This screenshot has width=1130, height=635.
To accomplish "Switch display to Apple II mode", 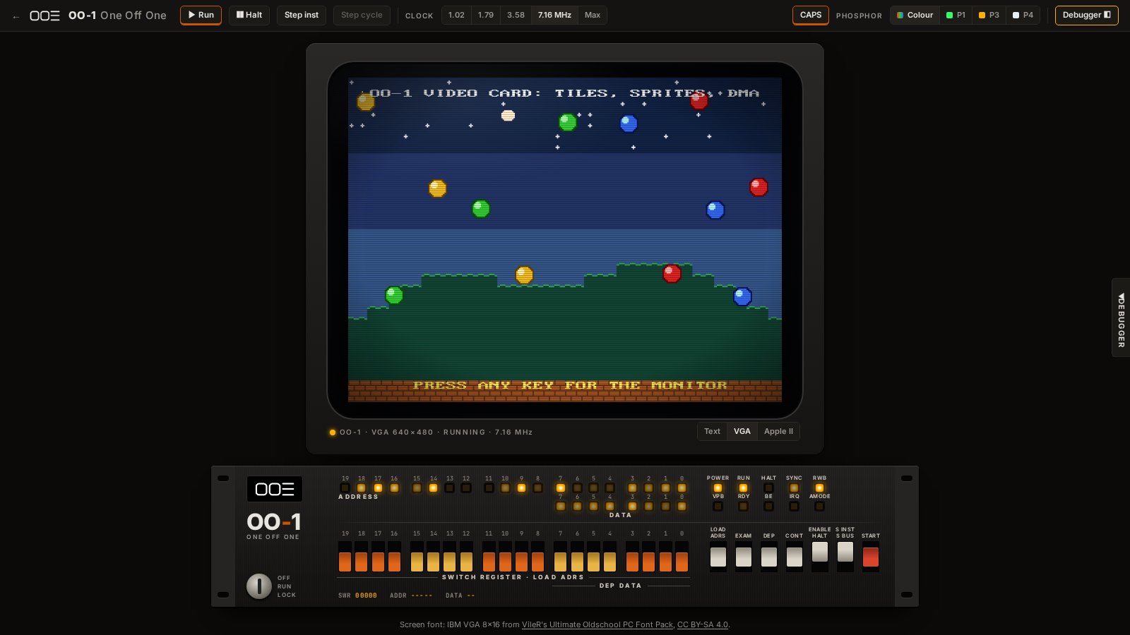I will click(x=778, y=431).
